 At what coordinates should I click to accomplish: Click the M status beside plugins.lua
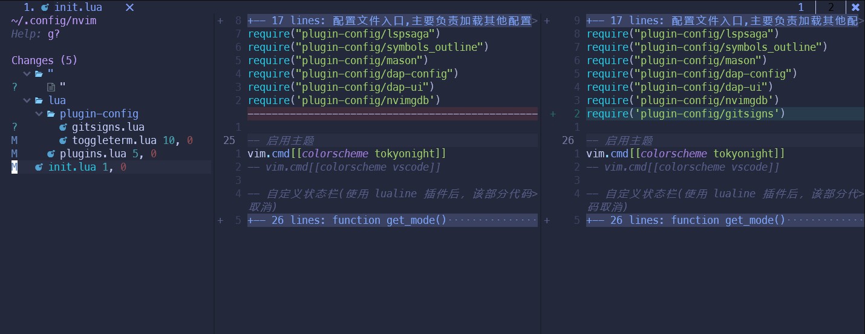[x=15, y=154]
